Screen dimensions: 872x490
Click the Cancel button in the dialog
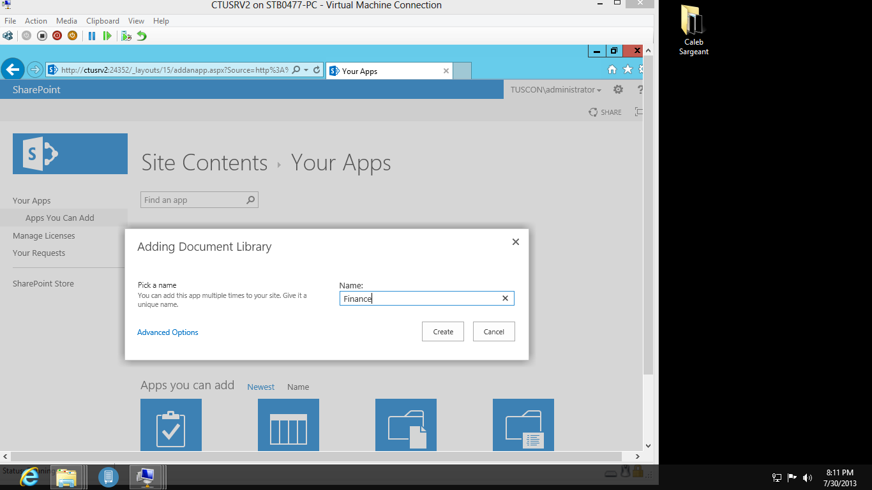(x=494, y=332)
